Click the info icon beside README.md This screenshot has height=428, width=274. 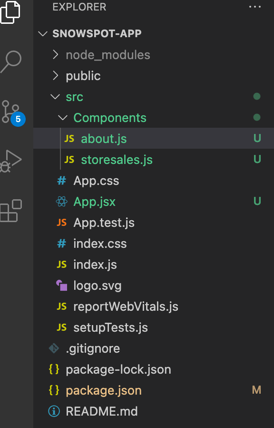(54, 411)
